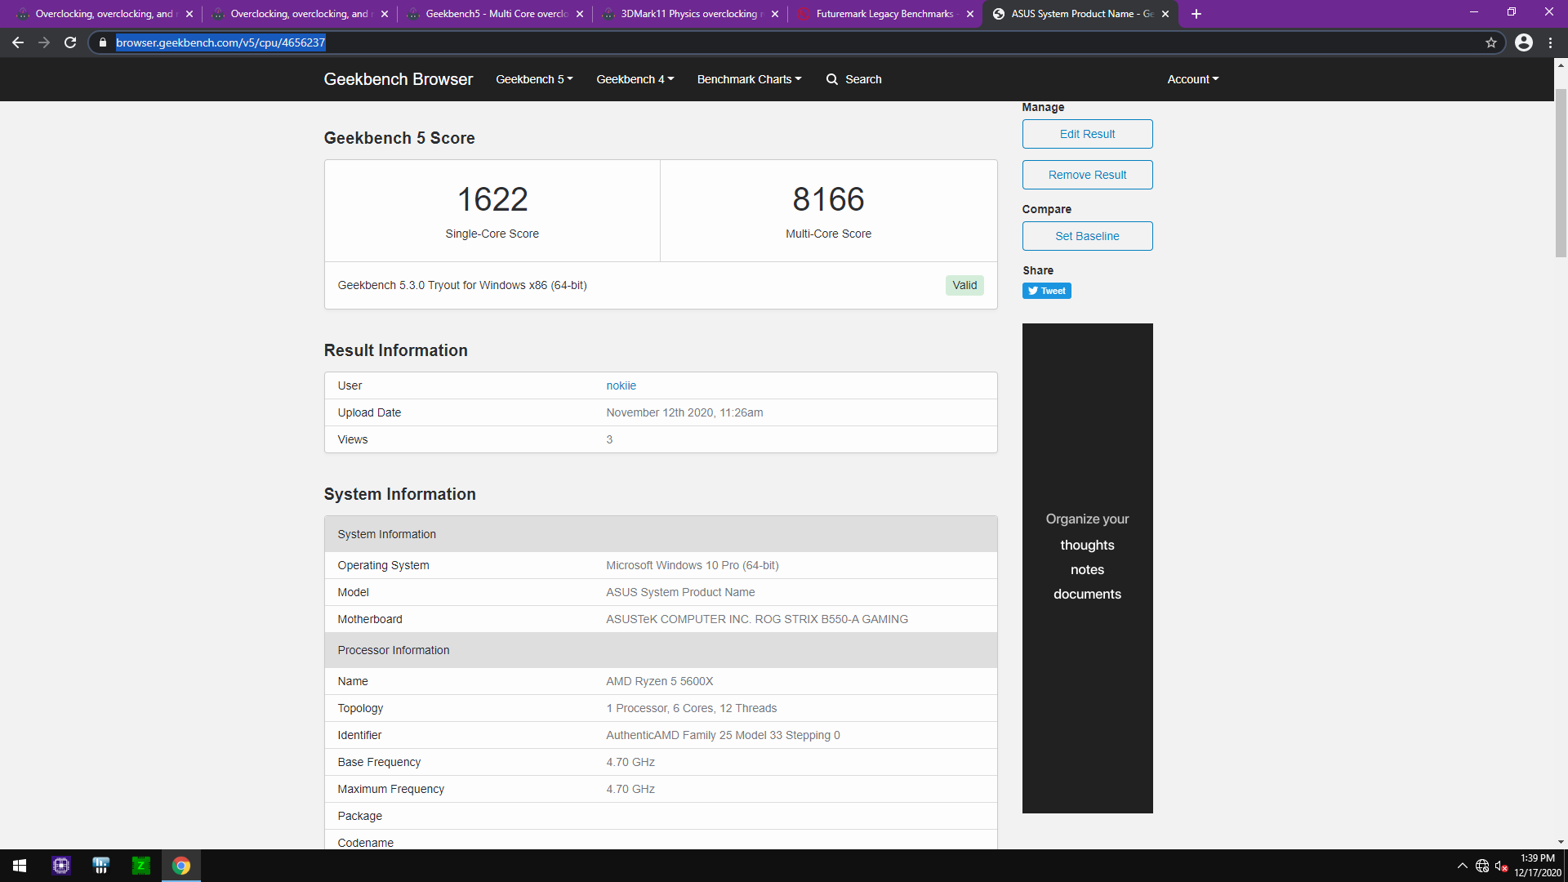Click AMD Ryzen 5 5600X value

coord(659,681)
